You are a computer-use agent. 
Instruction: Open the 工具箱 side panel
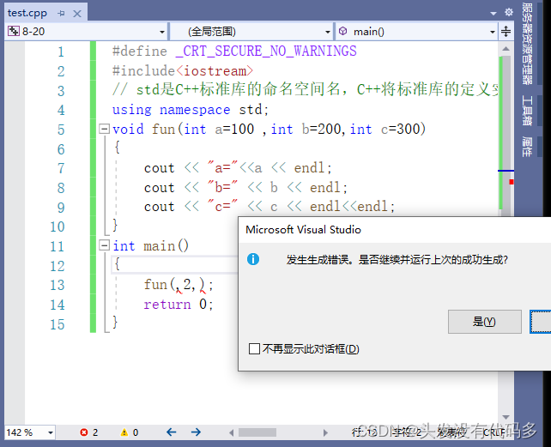[527, 111]
